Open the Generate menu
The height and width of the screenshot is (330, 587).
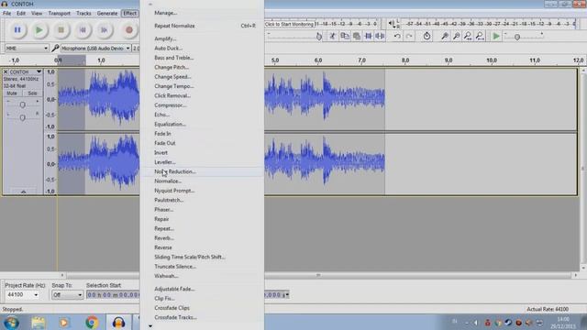pos(107,13)
